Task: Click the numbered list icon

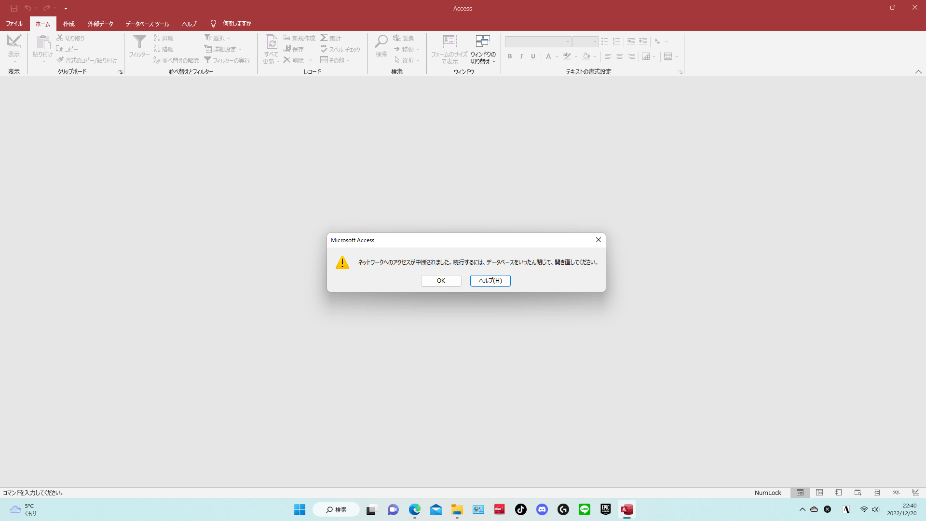Action: tap(616, 41)
